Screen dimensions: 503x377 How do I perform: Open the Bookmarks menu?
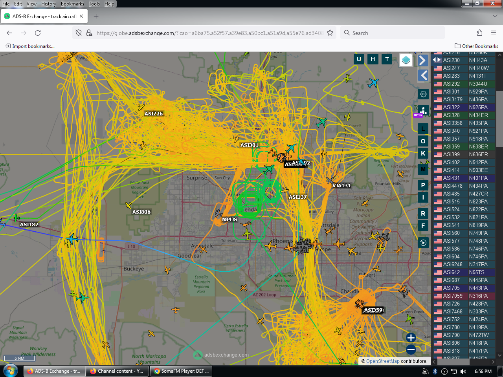pyautogui.click(x=72, y=4)
